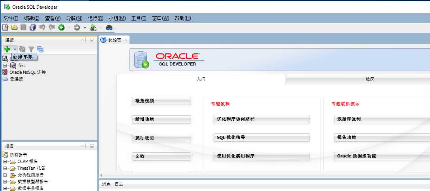This screenshot has width=430, height=191.
Task: Click the Oracle database logo on start page
Action: [x=141, y=60]
